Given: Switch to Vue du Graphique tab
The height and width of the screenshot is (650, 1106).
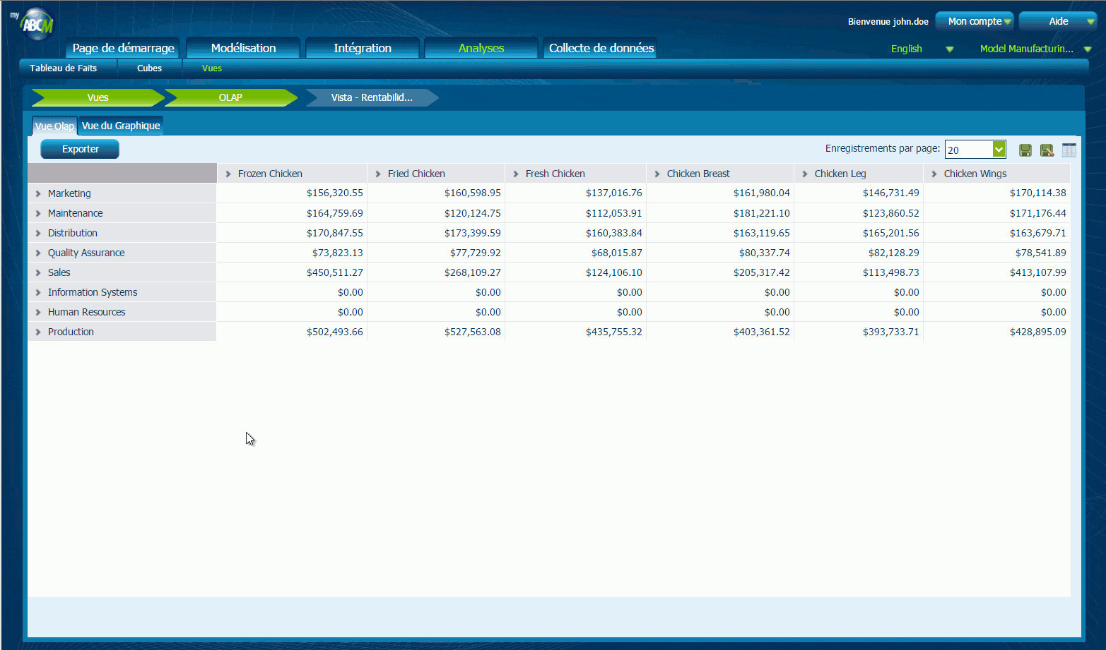Looking at the screenshot, I should [121, 126].
